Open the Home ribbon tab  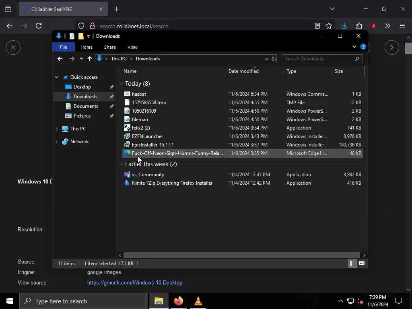[x=87, y=47]
